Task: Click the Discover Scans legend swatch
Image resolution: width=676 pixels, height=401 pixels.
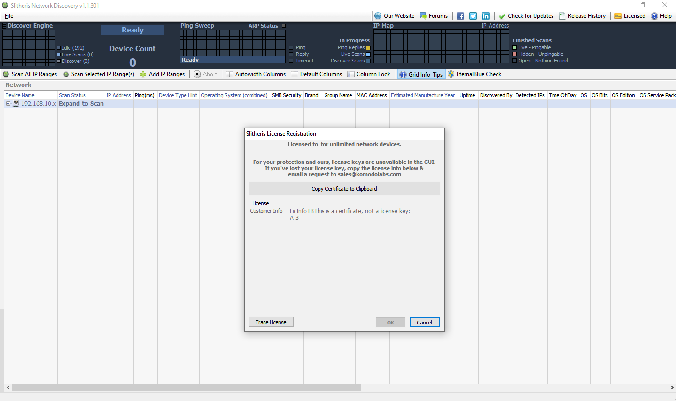Action: [368, 61]
